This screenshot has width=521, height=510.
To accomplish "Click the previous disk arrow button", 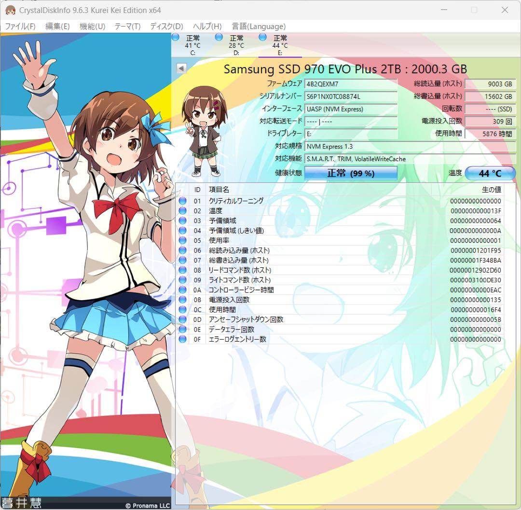I will 181,69.
